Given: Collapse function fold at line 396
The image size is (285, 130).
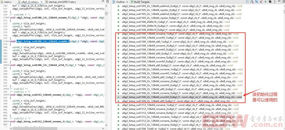Looking at the screenshot, I should coord(8,95).
